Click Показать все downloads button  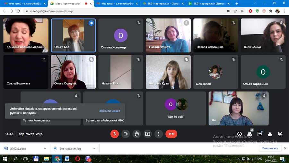click(x=270, y=149)
